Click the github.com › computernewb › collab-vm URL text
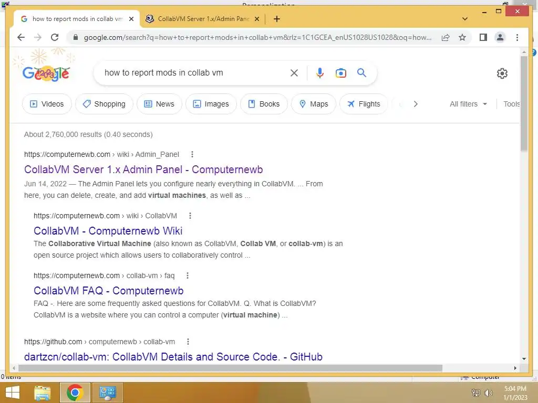 pos(99,342)
